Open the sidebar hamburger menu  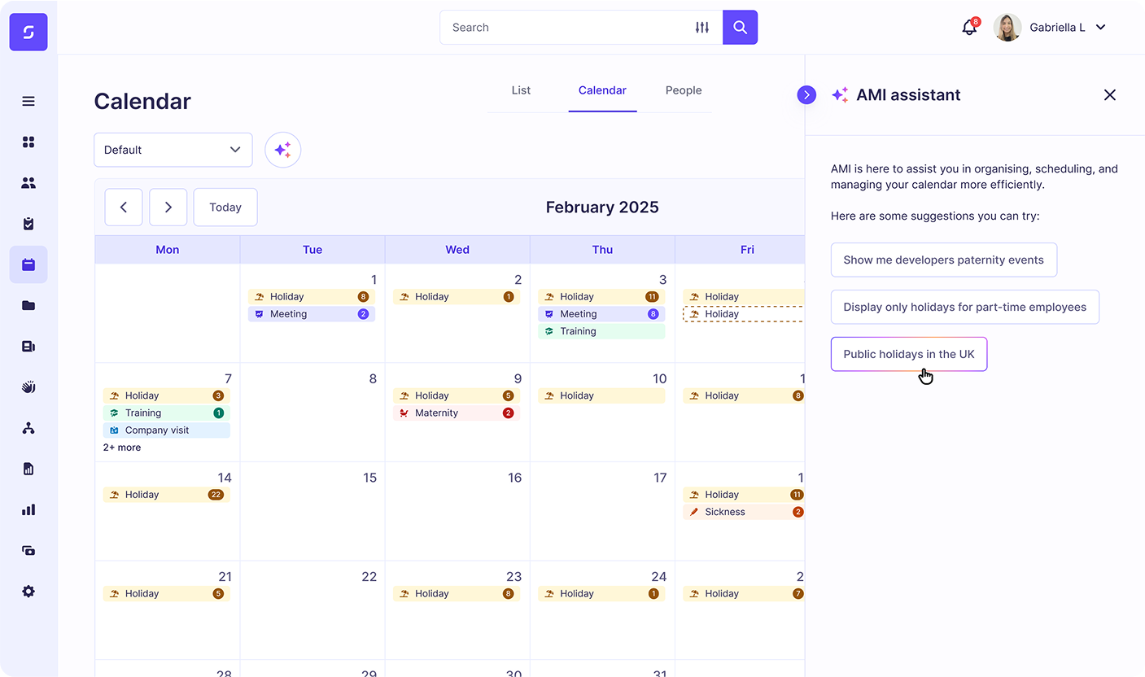28,102
